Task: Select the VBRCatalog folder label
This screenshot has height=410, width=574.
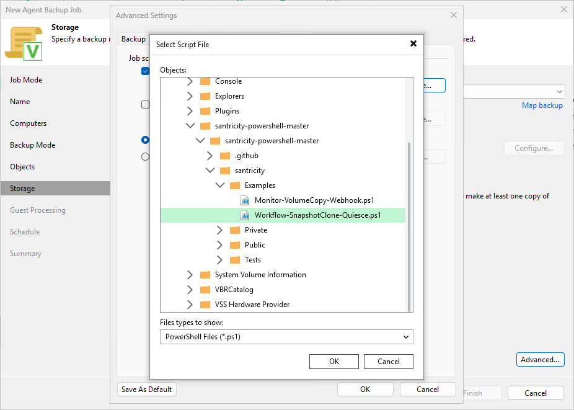Action: (234, 290)
